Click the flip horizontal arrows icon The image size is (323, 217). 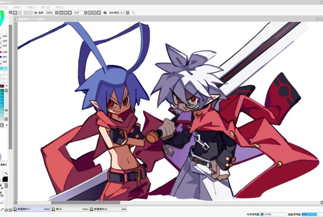coord(105,13)
